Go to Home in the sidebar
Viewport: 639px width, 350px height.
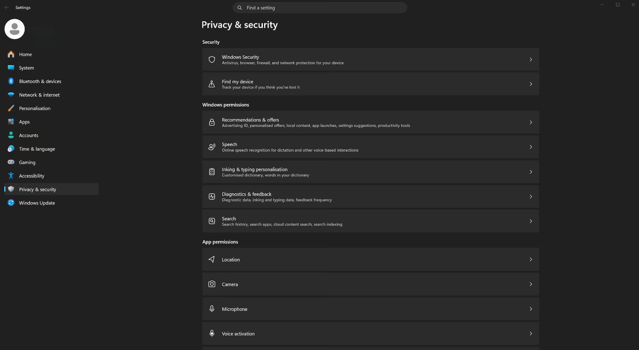click(x=51, y=55)
